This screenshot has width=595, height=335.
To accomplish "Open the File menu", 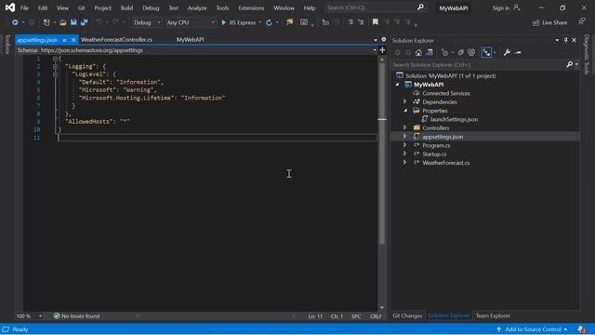I will tap(24, 7).
